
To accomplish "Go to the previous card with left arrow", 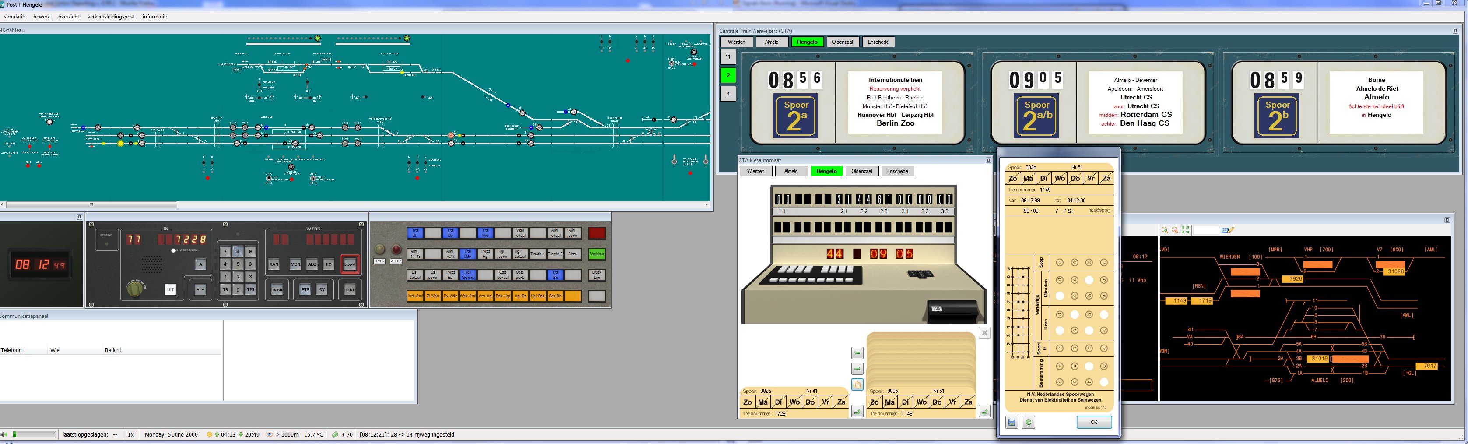I will pyautogui.click(x=857, y=353).
